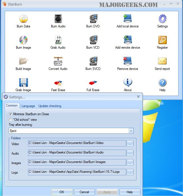This screenshot has height=196, width=183.
Task: Click the Help button in Settings dialog
Action: 130,192
